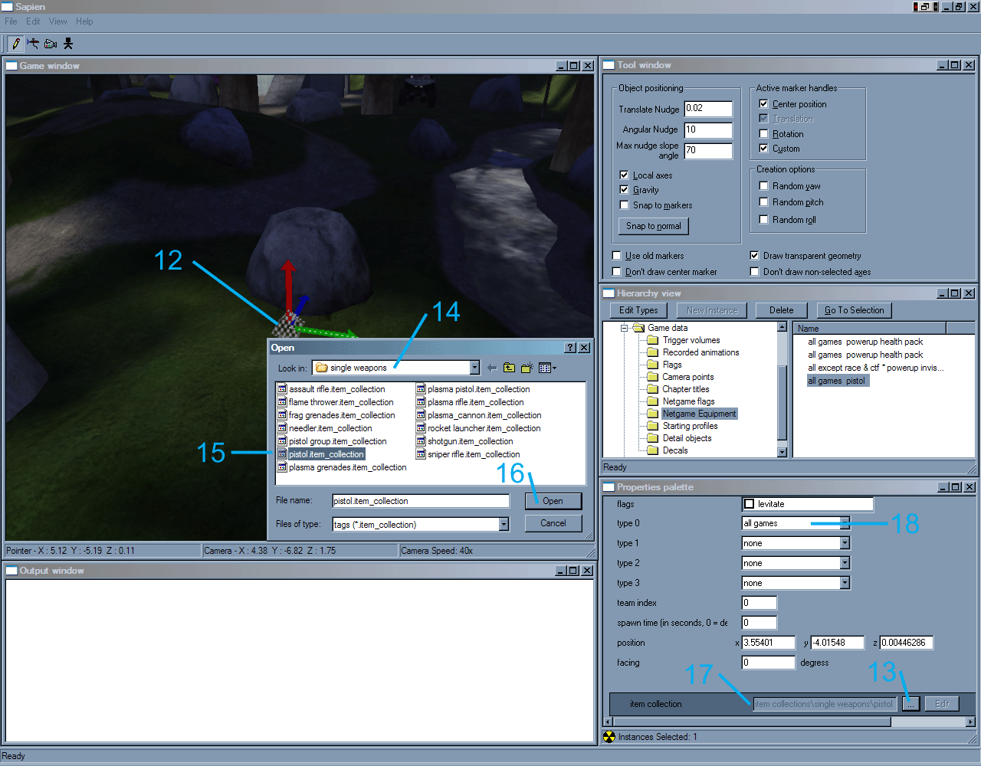Click the Snap to normal button
This screenshot has height=766, width=981.
(653, 226)
